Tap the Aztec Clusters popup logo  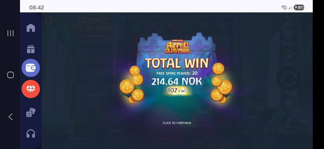(177, 47)
